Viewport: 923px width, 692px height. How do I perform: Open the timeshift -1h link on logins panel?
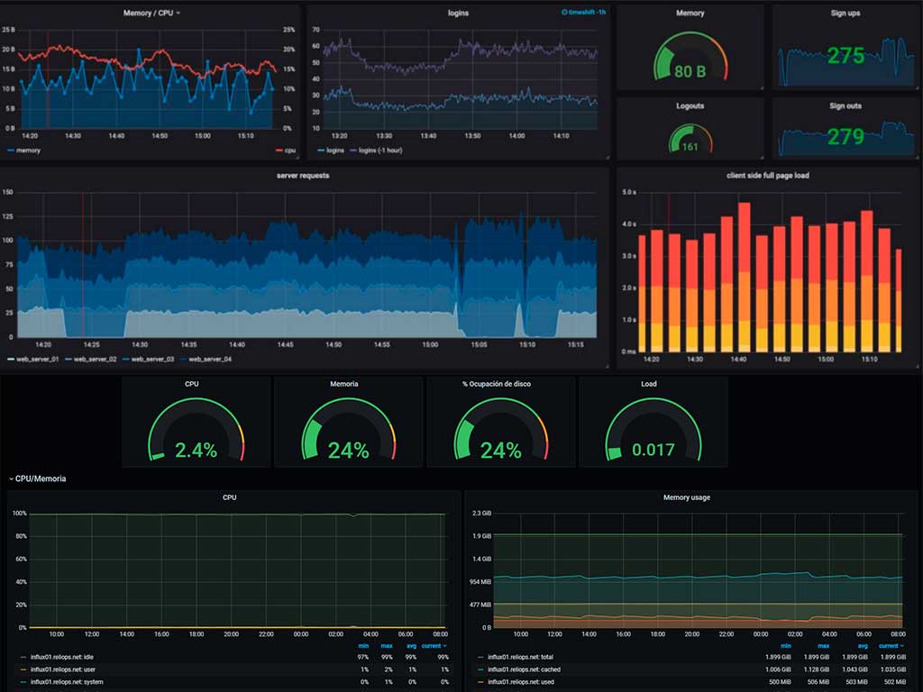pyautogui.click(x=586, y=13)
